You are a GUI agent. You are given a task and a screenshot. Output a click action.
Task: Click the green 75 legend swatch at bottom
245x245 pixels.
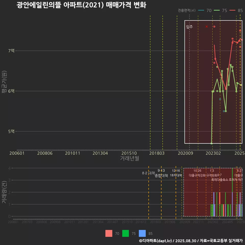(x=126, y=234)
